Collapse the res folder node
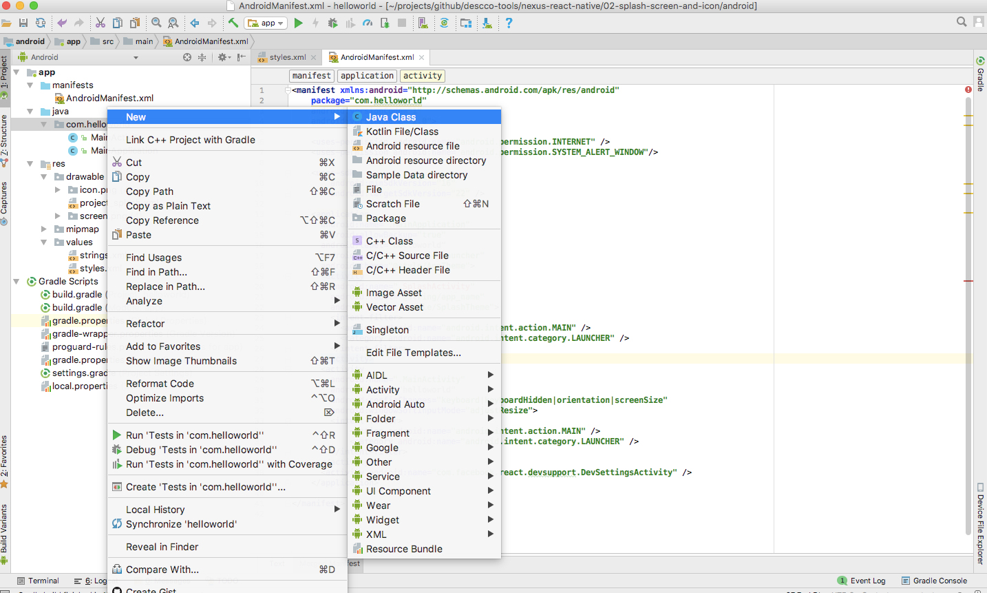987x593 pixels. 30,164
